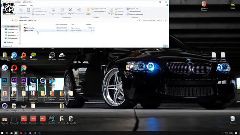Click the 'Журнал' ribbon button

[119, 14]
